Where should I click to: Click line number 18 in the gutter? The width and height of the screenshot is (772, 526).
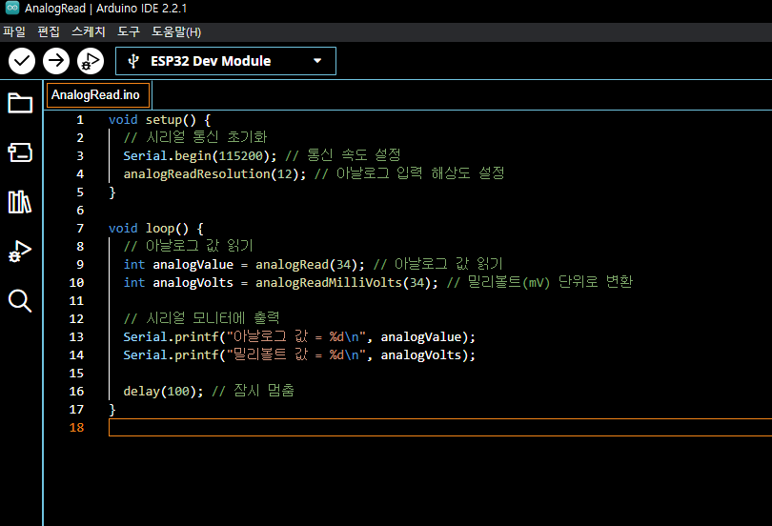76,428
